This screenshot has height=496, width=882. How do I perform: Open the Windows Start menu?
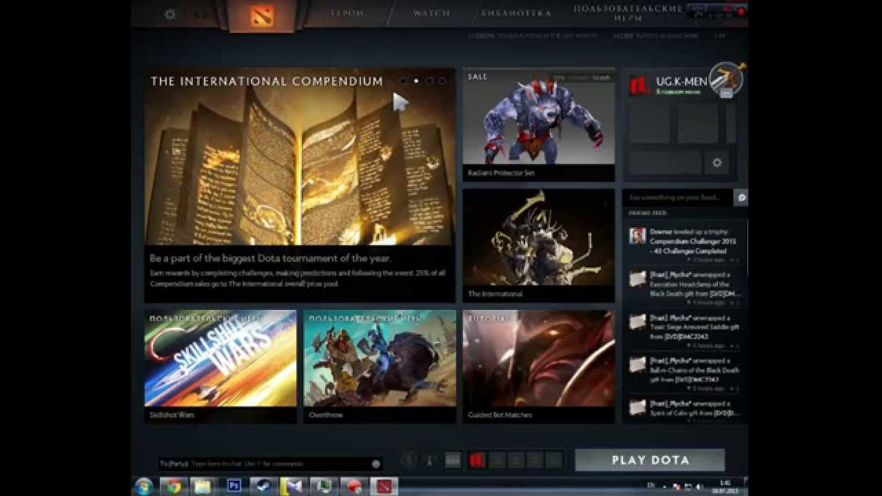pos(144,486)
